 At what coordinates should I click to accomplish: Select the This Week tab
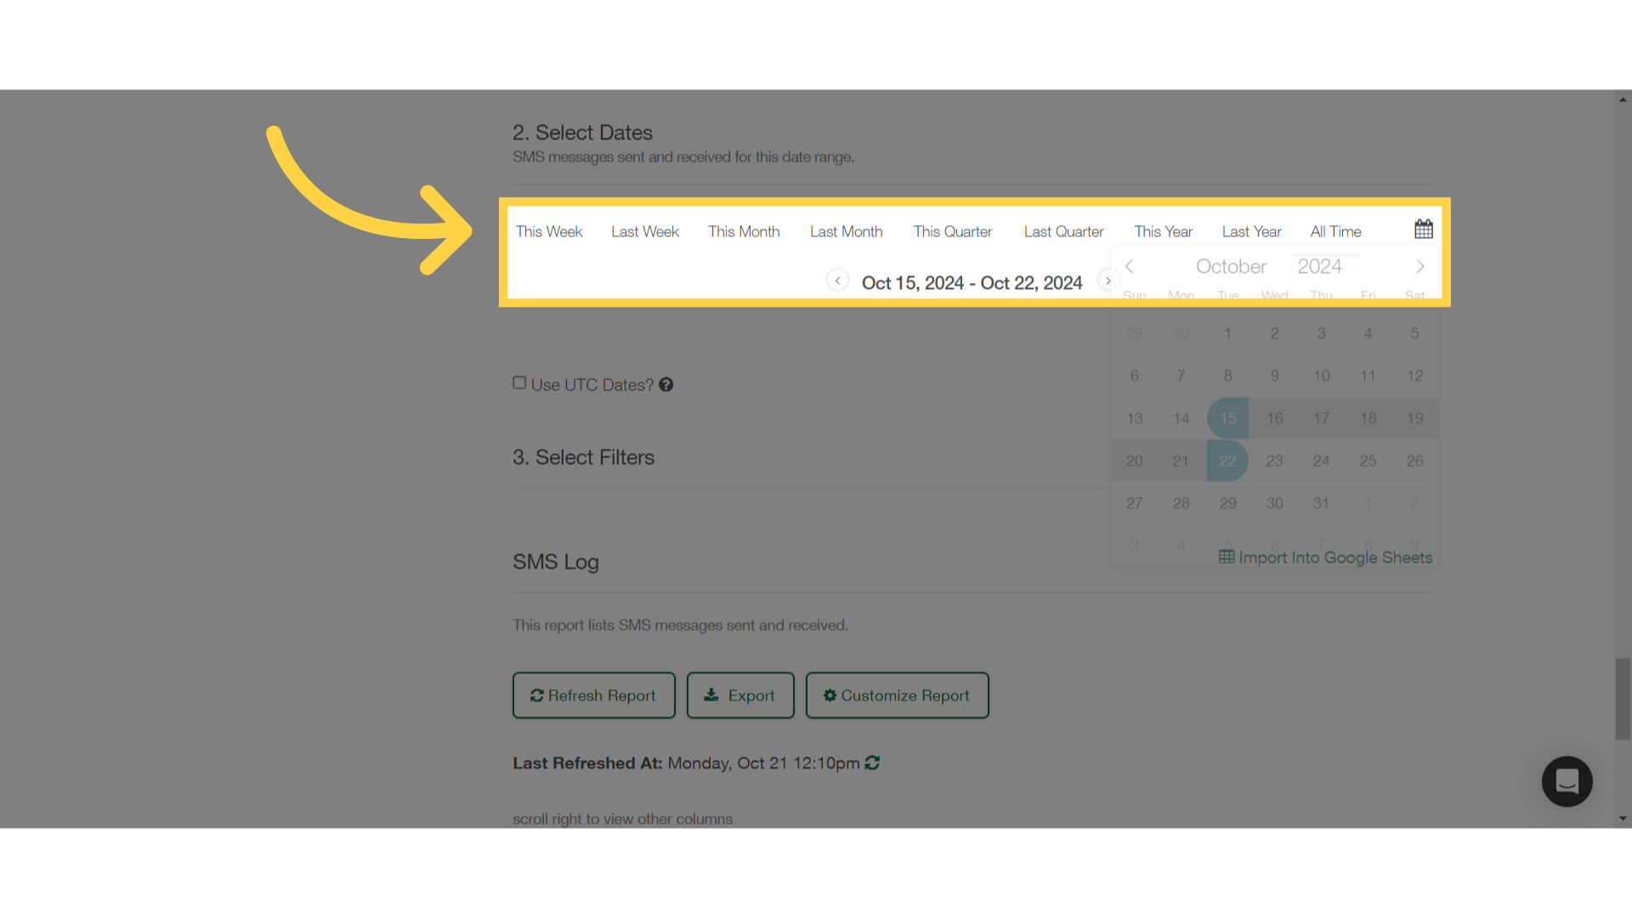[549, 231]
